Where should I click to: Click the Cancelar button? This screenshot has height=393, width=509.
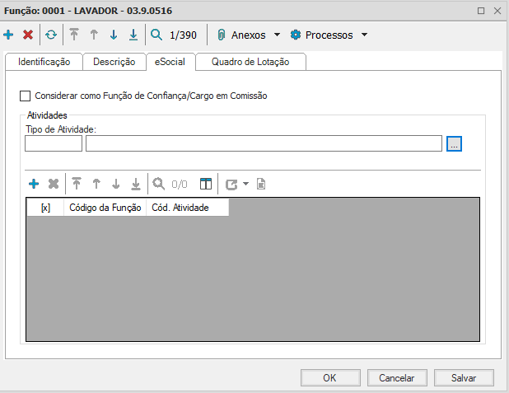pyautogui.click(x=396, y=377)
